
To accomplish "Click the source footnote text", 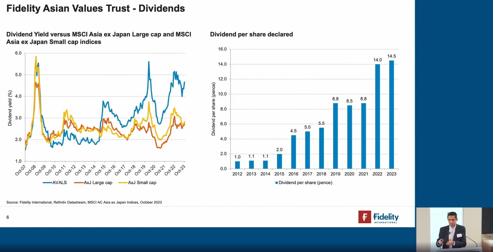I will point(84,202).
